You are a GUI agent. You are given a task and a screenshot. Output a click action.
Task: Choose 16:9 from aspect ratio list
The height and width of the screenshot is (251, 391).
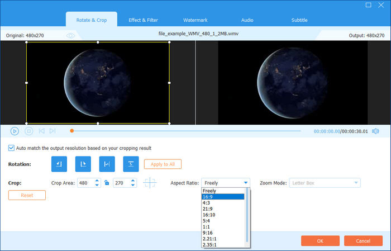(222, 197)
